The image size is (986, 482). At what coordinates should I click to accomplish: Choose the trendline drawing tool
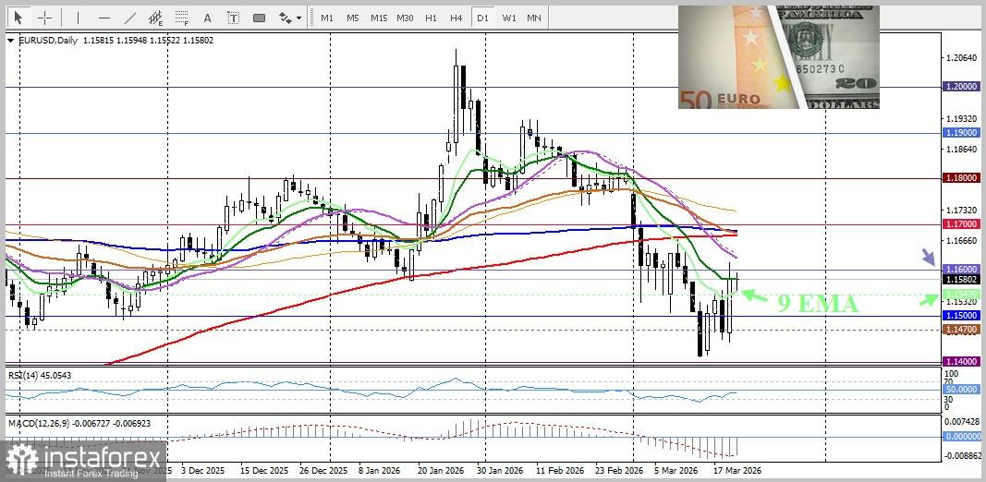(x=129, y=18)
